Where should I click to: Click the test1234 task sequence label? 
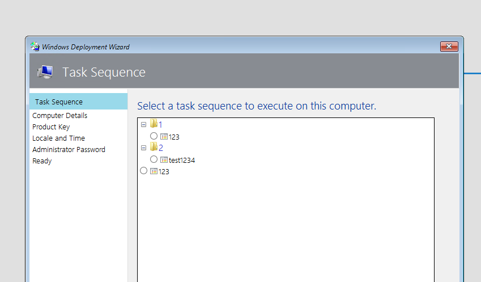pos(182,161)
